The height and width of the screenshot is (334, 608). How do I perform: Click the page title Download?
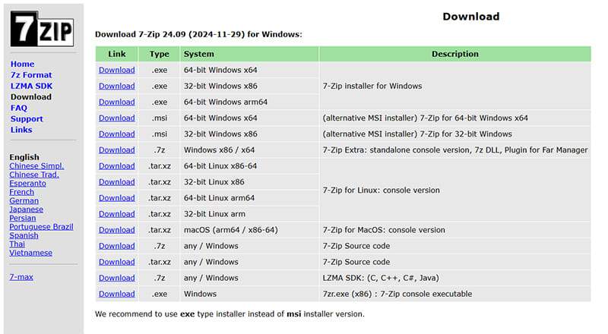pos(471,16)
